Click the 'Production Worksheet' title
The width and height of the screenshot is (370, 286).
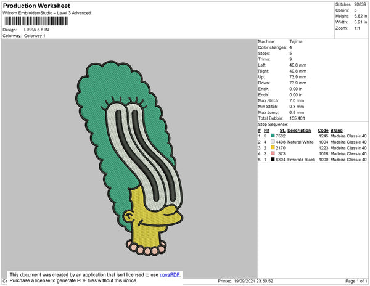coord(36,6)
